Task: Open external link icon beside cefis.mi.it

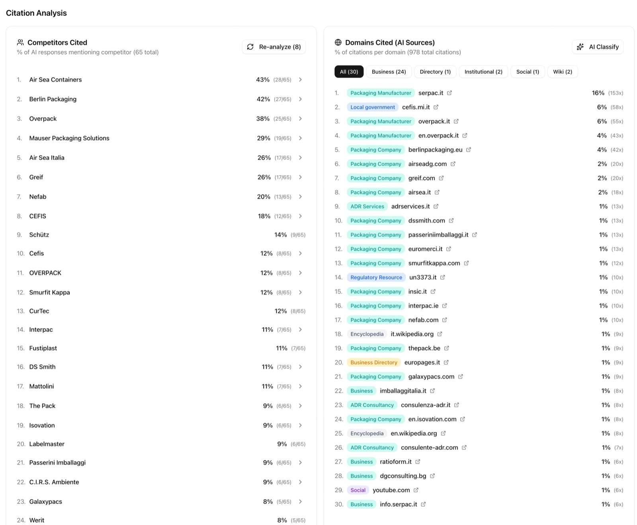Action: [x=436, y=107]
